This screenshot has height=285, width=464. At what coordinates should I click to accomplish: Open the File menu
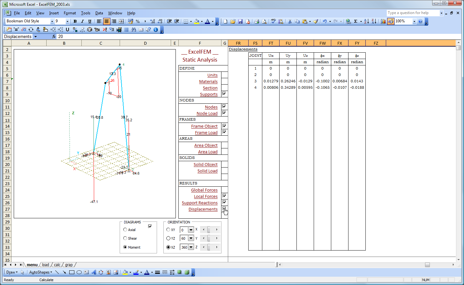point(17,13)
